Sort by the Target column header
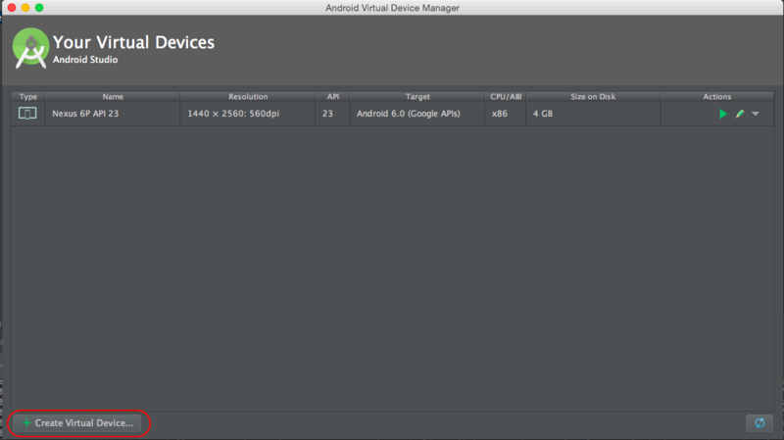Viewport: 784px width, 440px height. [x=417, y=96]
